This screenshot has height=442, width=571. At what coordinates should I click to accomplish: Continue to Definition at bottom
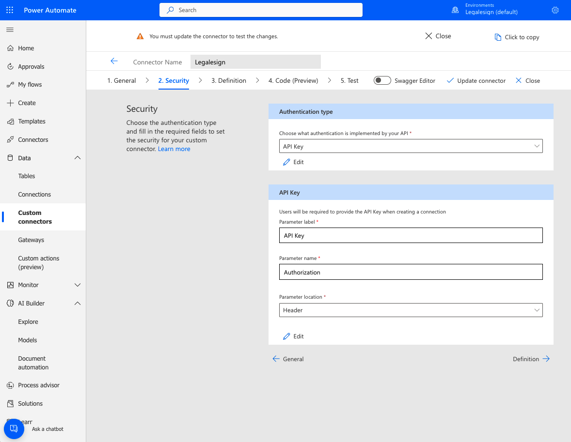(x=531, y=359)
